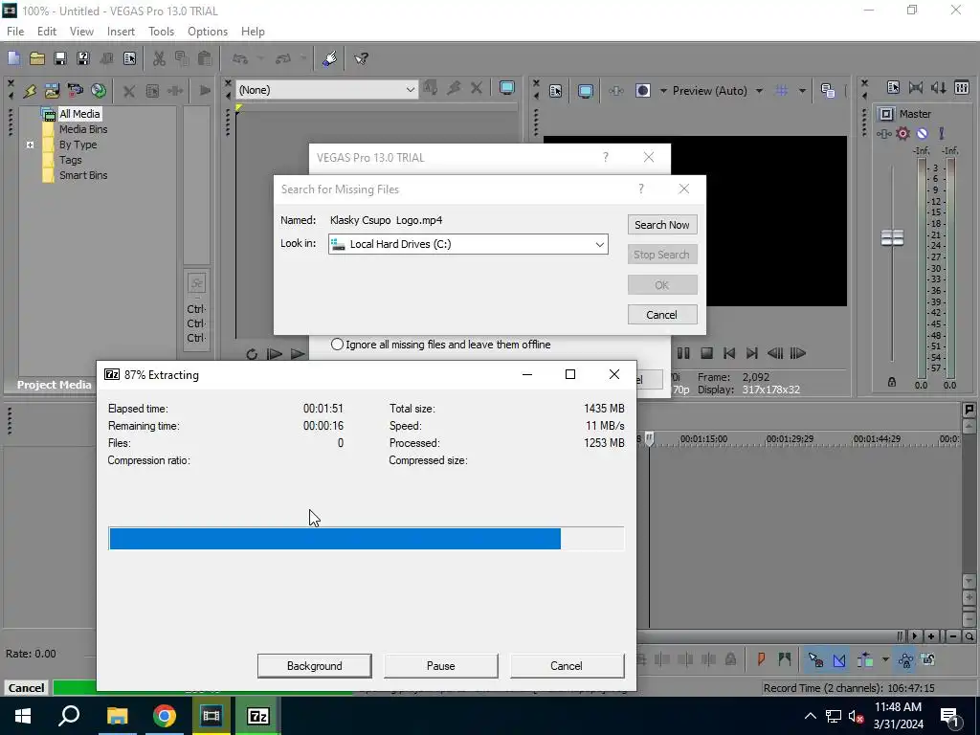Toggle the Master fader lock icon
980x735 pixels.
tap(892, 382)
